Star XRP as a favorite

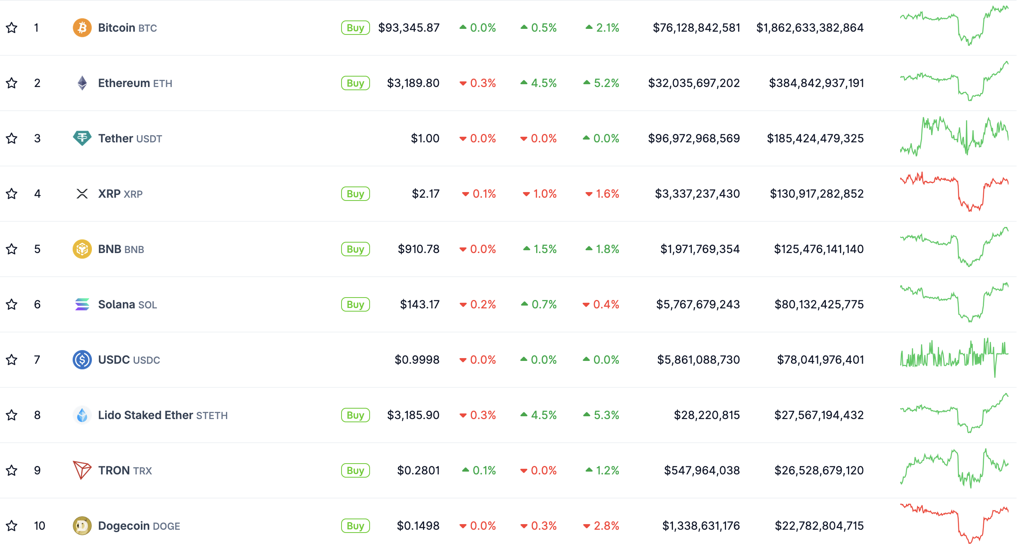[x=12, y=194]
